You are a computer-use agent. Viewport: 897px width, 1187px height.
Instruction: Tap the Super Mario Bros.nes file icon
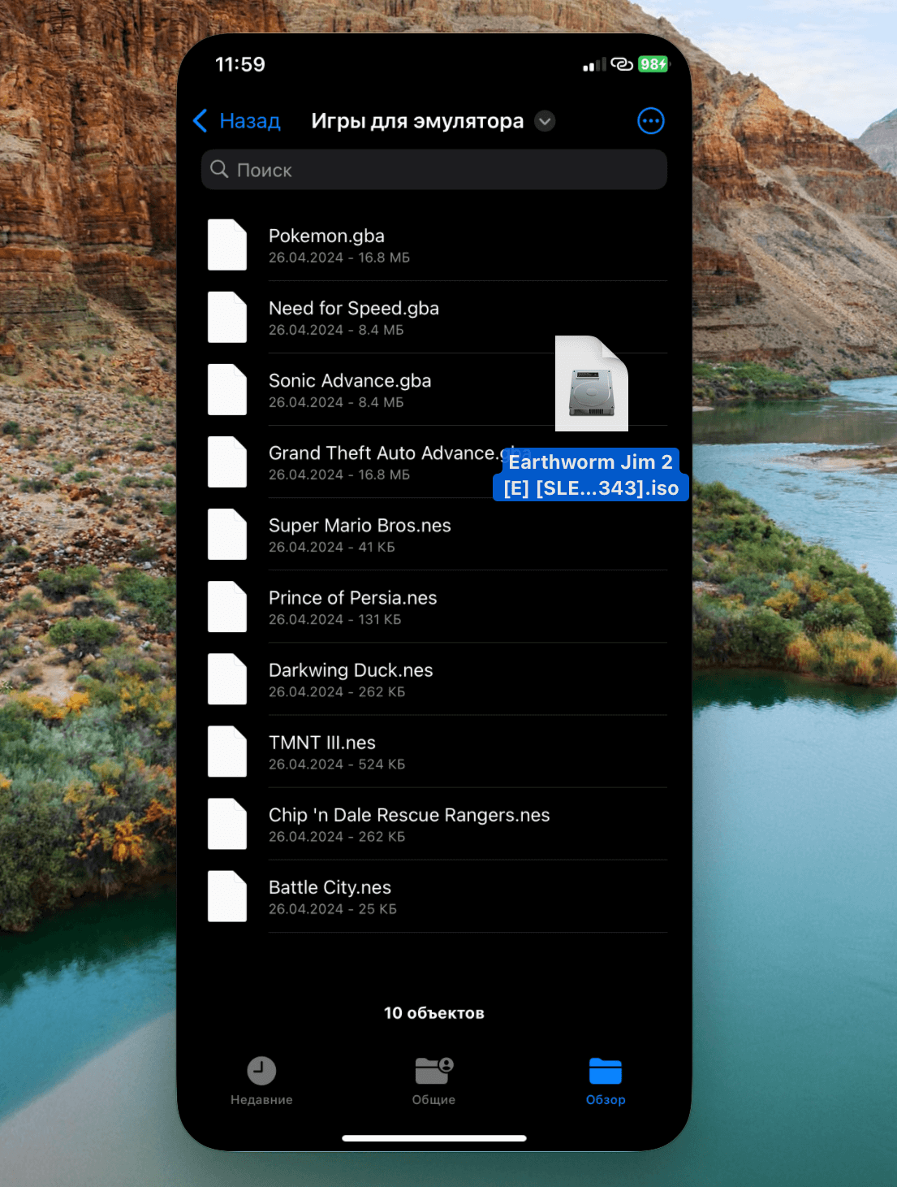tap(227, 534)
